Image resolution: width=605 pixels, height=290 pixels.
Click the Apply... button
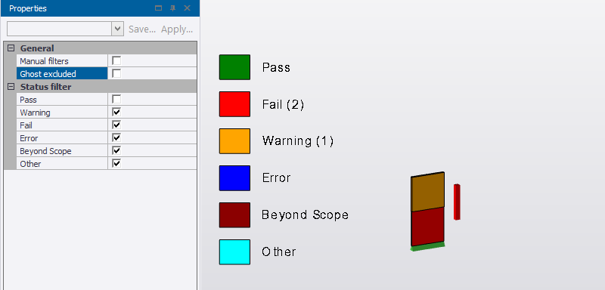[x=177, y=29]
